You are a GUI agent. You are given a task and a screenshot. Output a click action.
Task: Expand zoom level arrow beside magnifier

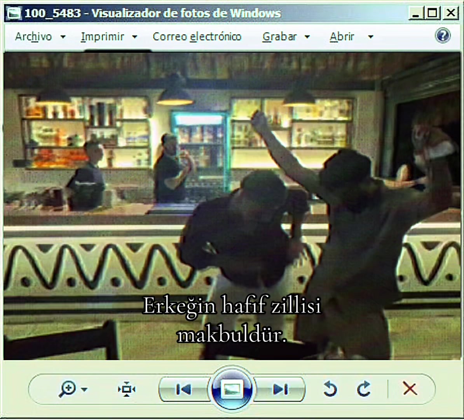pos(84,390)
